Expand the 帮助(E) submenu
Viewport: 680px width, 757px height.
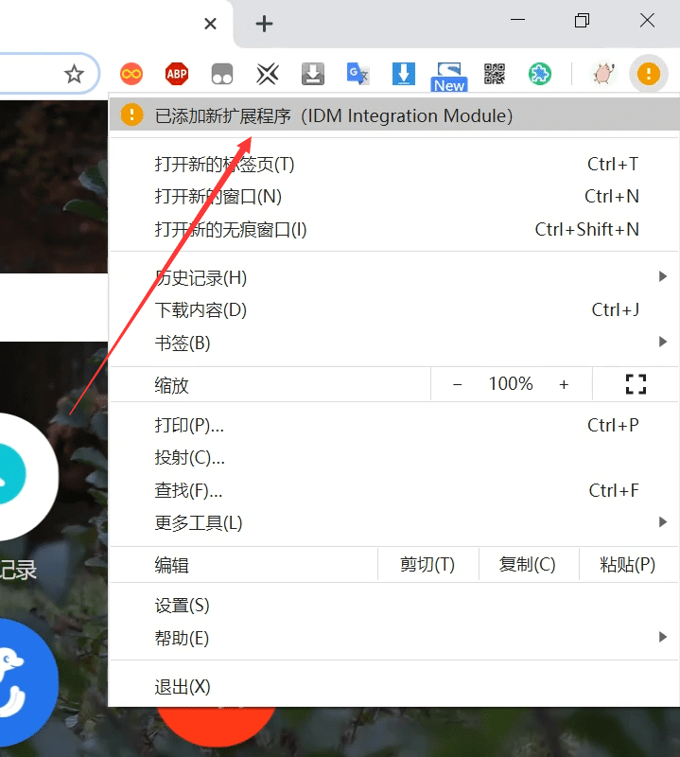[394, 638]
